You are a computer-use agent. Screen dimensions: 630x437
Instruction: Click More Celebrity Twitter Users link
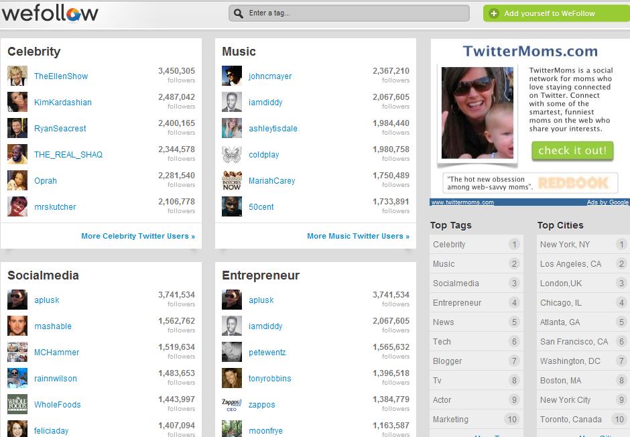click(x=138, y=236)
